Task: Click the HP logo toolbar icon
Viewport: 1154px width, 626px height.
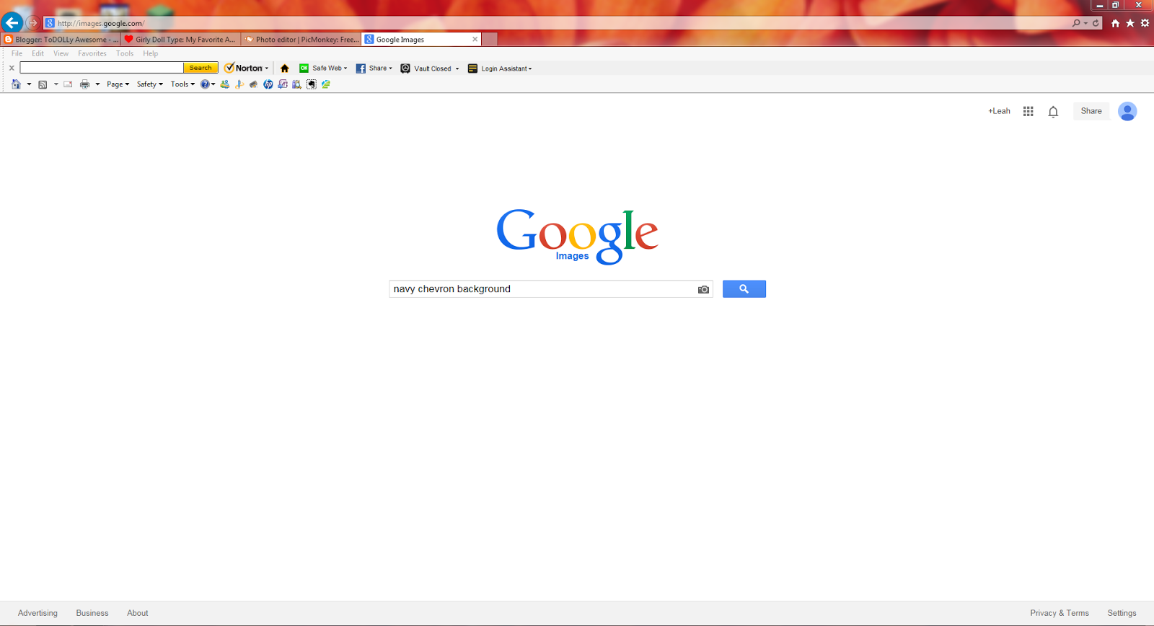Action: tap(268, 84)
